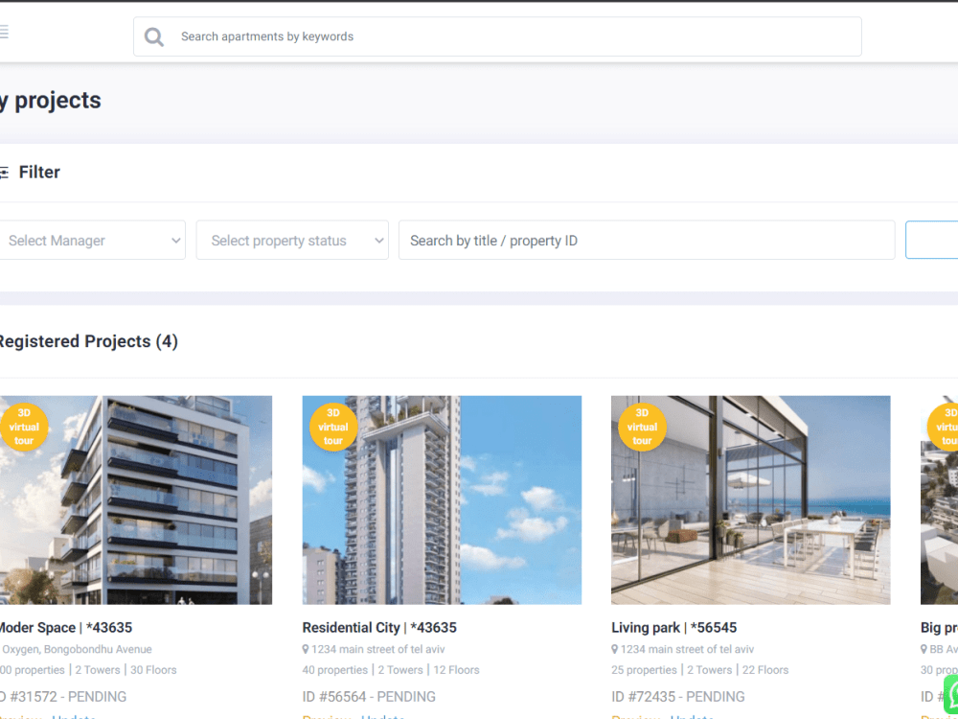
Task: Click '30 Floors' text under Moder Space
Action: [x=153, y=670]
